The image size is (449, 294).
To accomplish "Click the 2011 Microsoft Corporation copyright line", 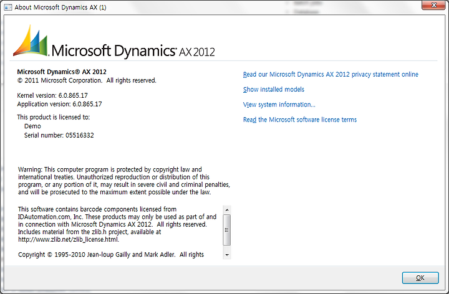I will [x=87, y=80].
